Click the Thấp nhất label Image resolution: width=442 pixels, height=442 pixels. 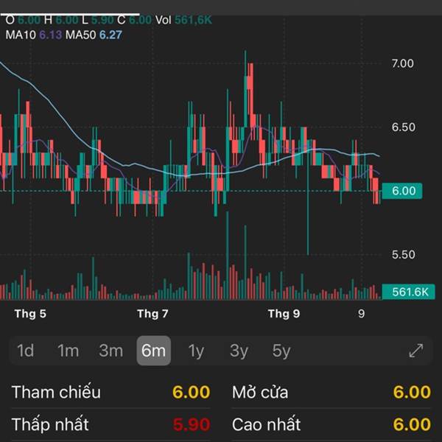point(50,424)
